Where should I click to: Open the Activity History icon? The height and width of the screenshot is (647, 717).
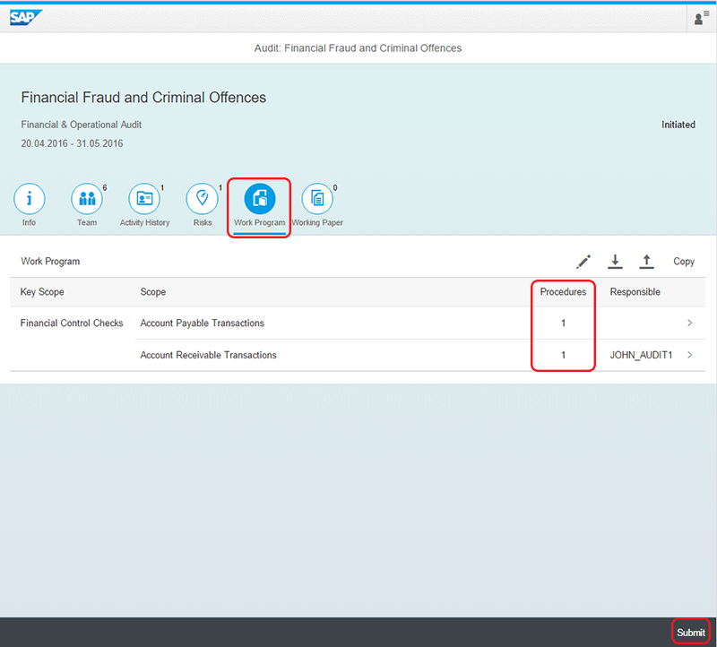point(144,199)
